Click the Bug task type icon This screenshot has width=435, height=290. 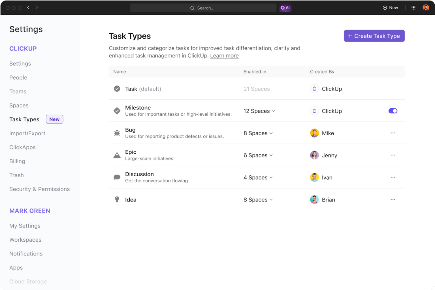tap(117, 133)
